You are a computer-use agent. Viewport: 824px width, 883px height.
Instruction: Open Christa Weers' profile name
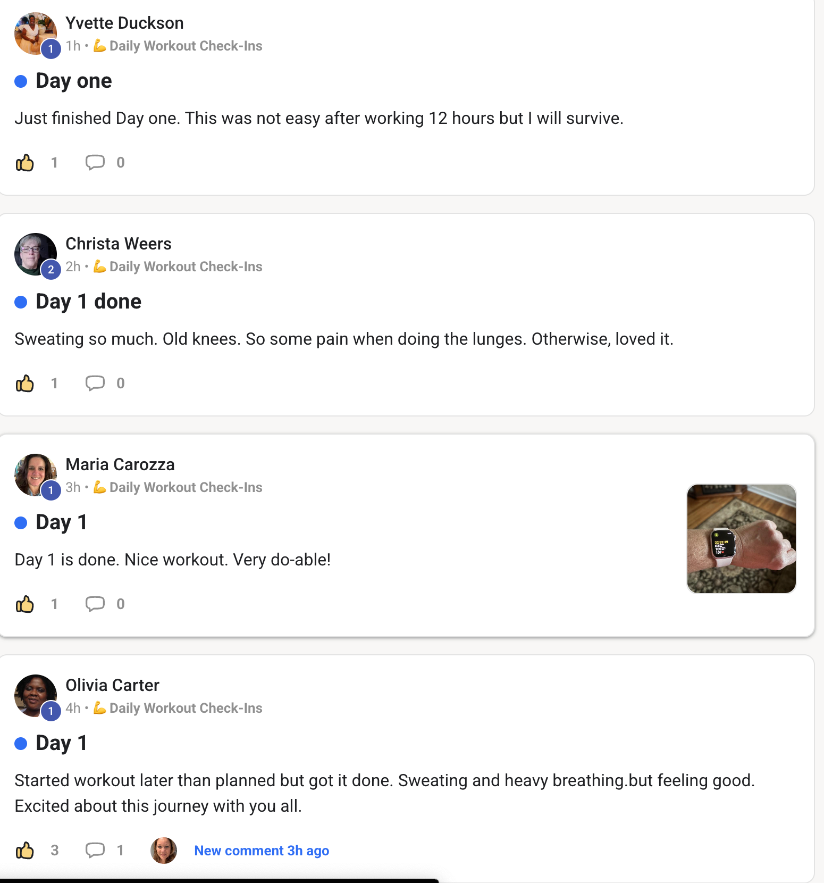point(118,244)
